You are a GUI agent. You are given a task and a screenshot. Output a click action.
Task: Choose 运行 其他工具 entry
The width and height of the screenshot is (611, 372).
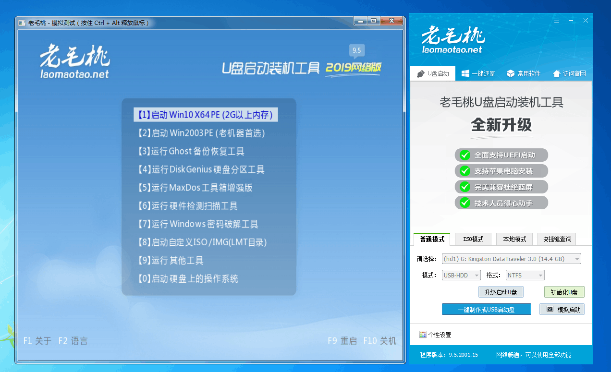click(x=171, y=261)
